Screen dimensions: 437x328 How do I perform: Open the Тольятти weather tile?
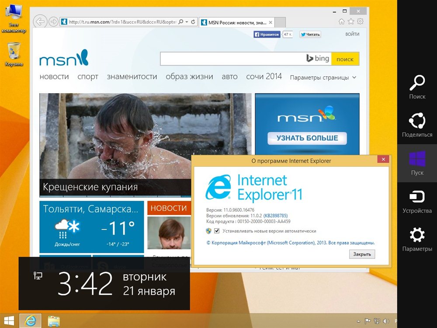(92, 227)
